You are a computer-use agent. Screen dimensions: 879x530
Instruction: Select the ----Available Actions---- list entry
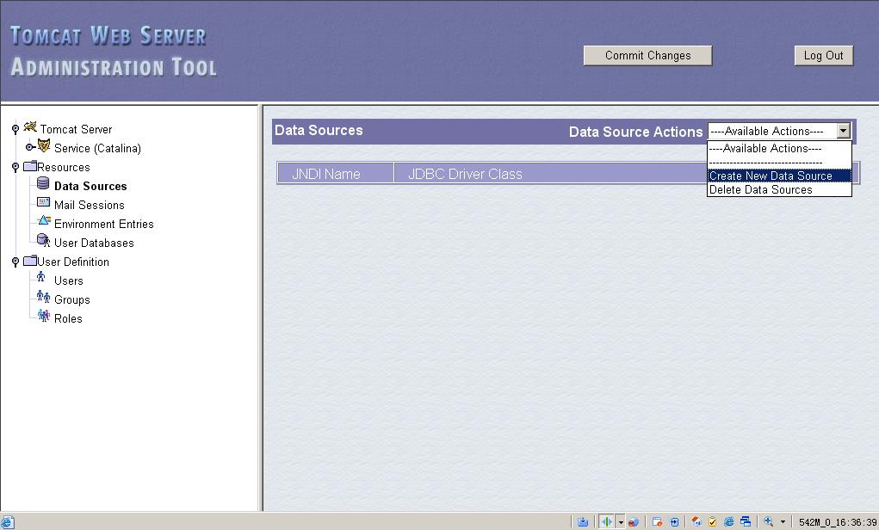(x=779, y=149)
